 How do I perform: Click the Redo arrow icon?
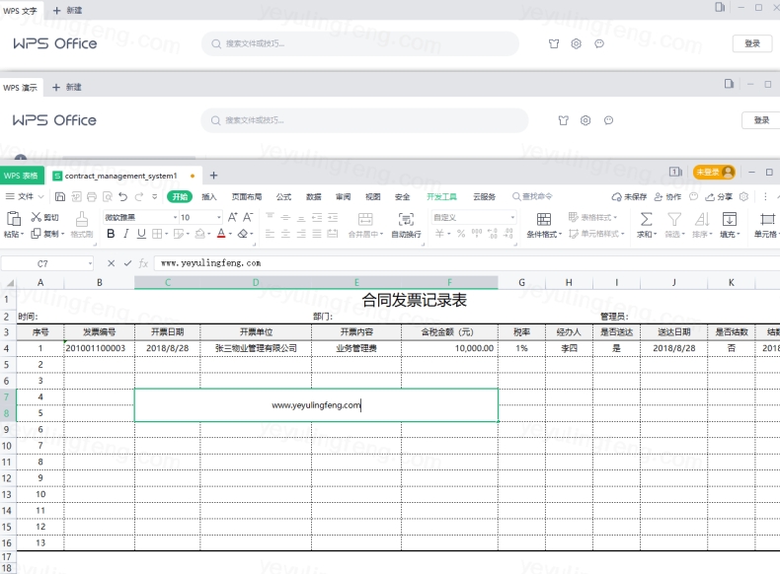pos(139,197)
